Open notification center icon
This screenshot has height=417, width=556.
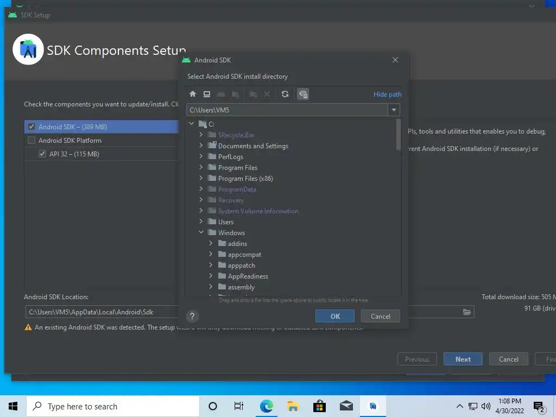tap(539, 407)
